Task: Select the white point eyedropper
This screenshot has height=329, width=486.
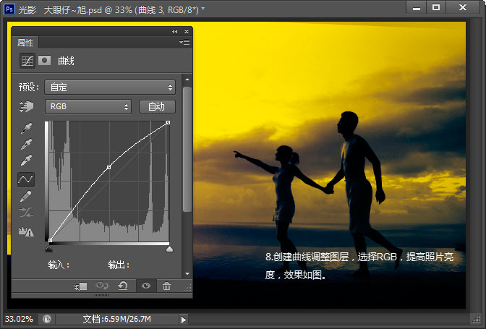Action: point(26,161)
